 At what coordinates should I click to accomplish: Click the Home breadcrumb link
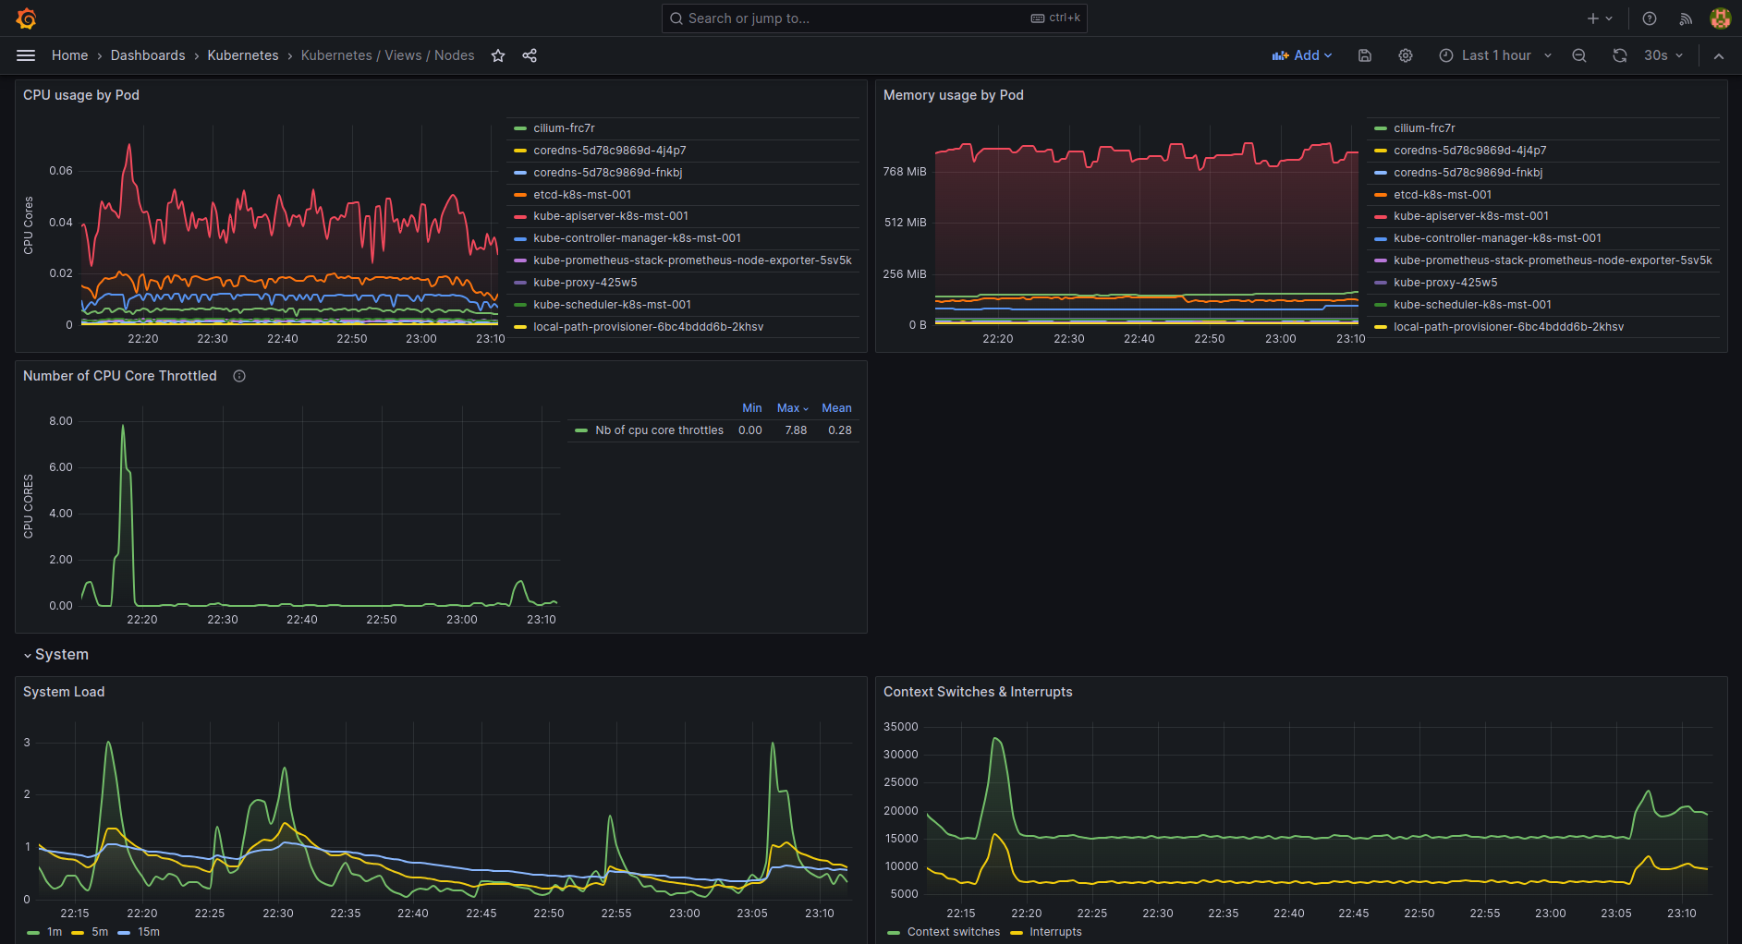[69, 55]
